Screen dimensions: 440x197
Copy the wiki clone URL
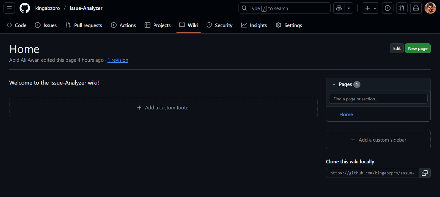tap(425, 173)
